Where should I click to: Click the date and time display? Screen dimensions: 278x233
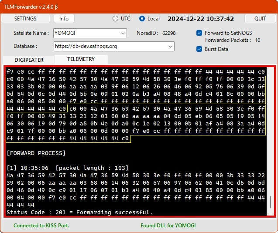(x=201, y=19)
